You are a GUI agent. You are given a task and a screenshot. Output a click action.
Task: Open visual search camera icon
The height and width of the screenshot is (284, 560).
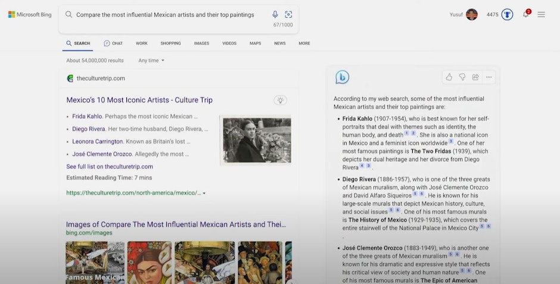click(288, 14)
